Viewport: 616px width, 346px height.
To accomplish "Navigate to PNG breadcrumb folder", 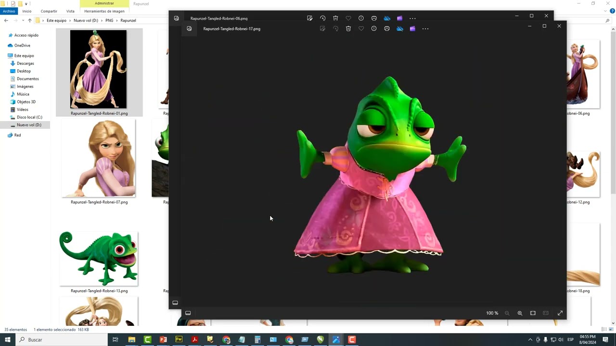I will pyautogui.click(x=109, y=21).
